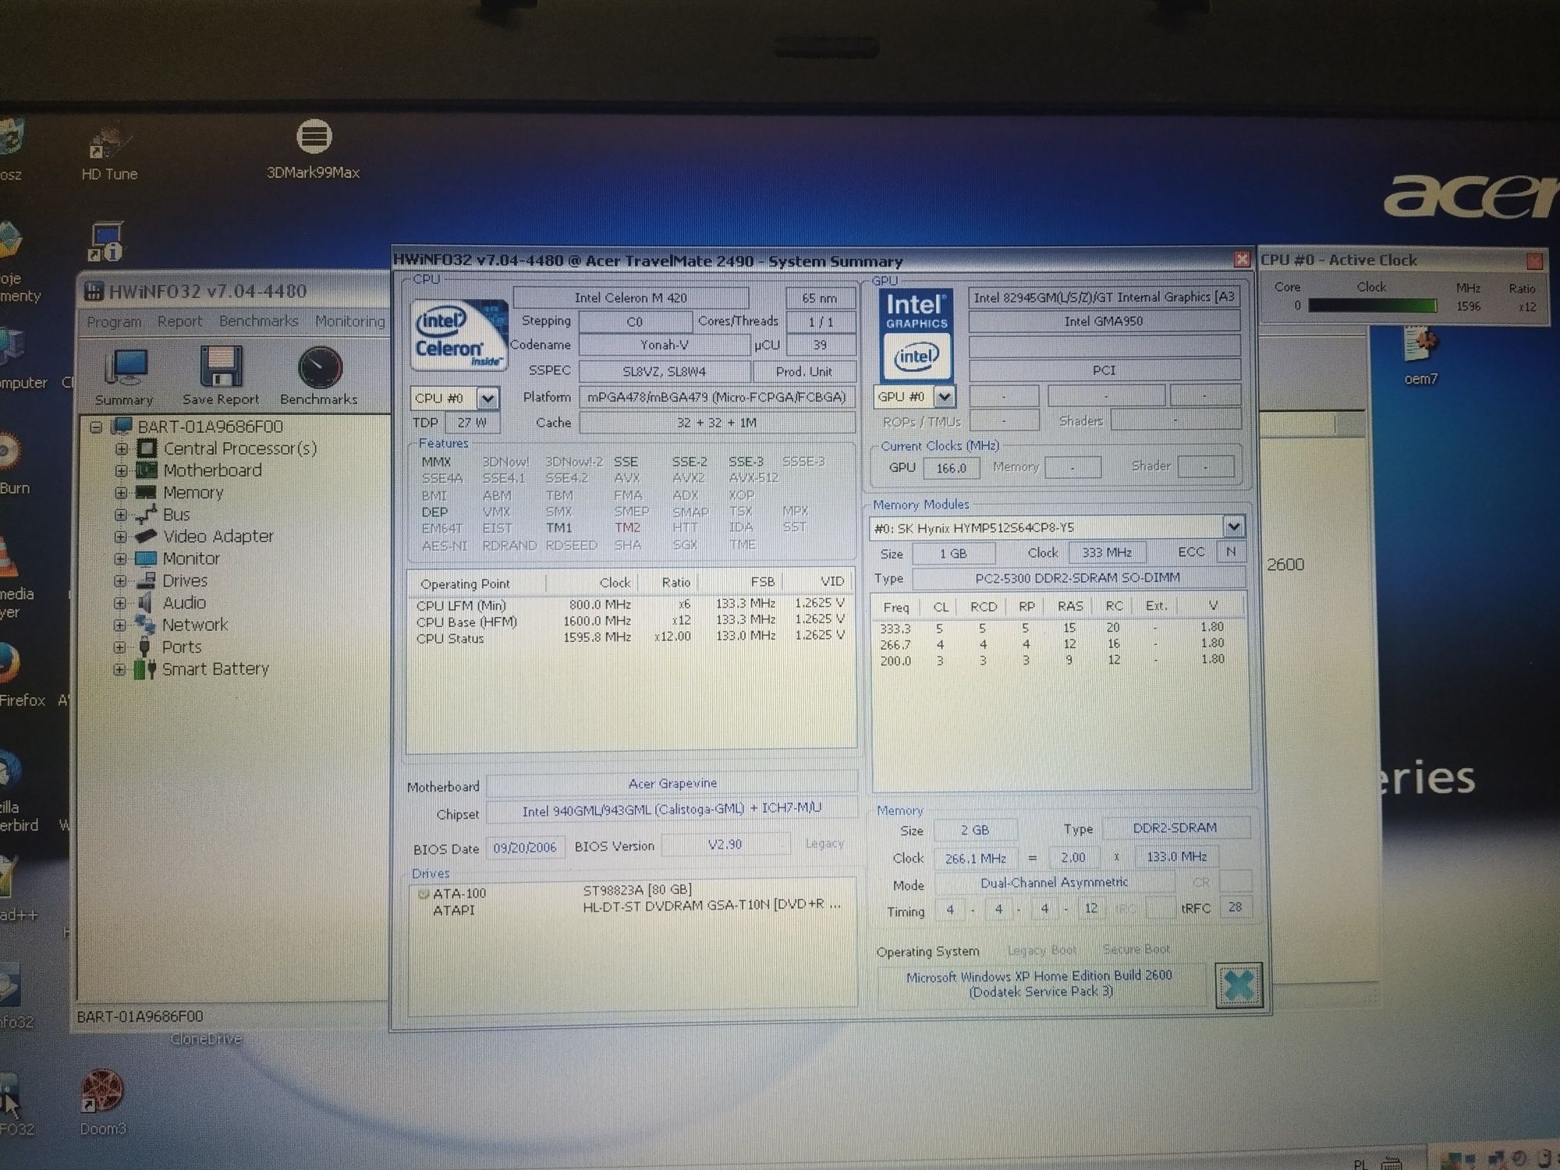Select Smart Battery tree icon
This screenshot has height=1170, width=1560.
[144, 669]
